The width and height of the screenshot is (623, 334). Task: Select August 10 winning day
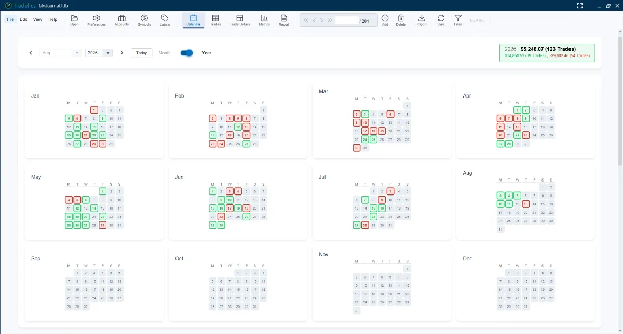click(x=500, y=204)
